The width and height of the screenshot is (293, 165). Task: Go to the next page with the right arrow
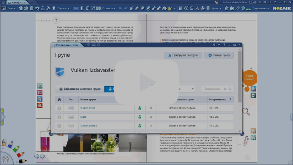[x=43, y=156]
